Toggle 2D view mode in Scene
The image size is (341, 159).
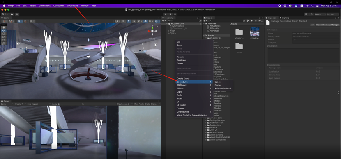[x=124, y=21]
